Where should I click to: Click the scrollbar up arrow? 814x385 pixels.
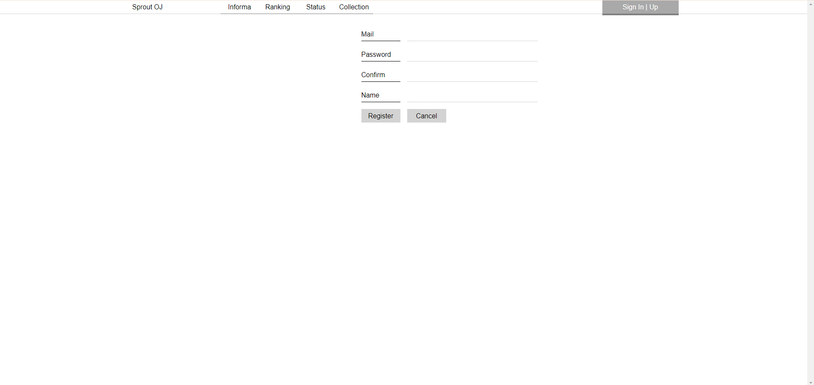[x=811, y=3]
